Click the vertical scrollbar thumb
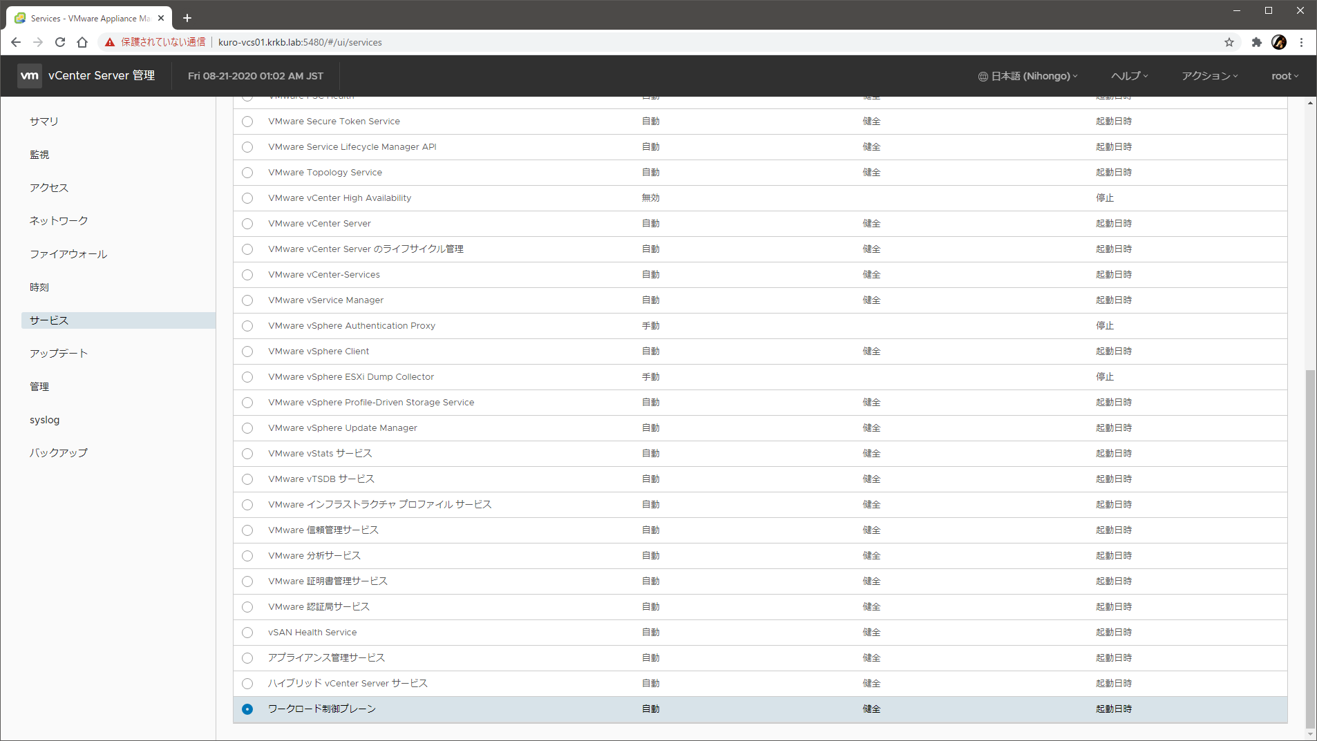This screenshot has height=741, width=1317. (x=1310, y=549)
